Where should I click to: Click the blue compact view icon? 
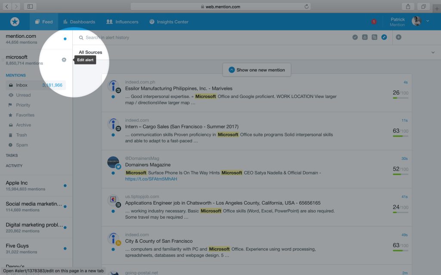tap(384, 37)
